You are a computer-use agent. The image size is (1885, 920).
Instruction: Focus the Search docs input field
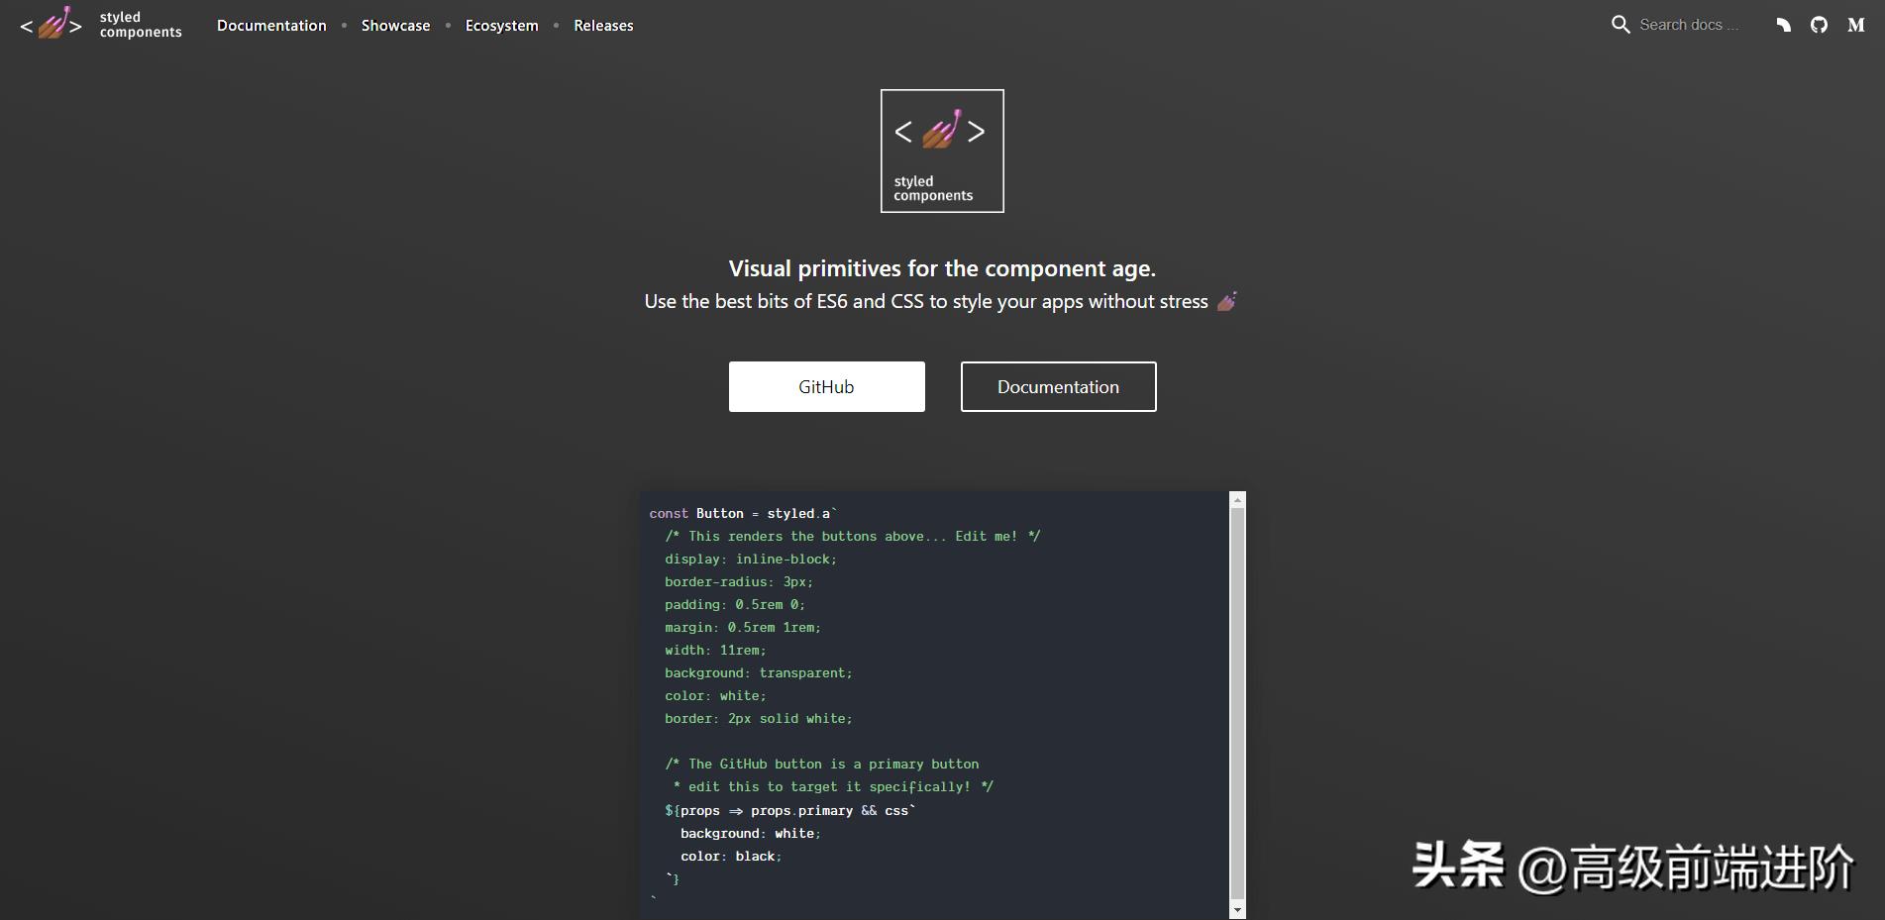point(1689,25)
